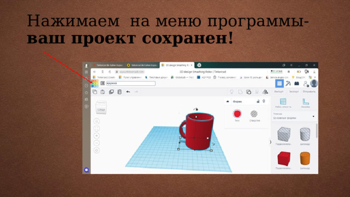350x197 pixels.
Task: Click the Zoom out minus button
Action: click(97, 143)
